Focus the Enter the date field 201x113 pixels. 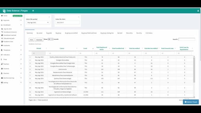tap(68, 22)
